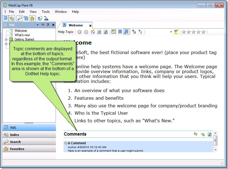Viewport: 228px width, 169px height.
Task: Select What's new in the TOC tree
Action: pos(22,35)
